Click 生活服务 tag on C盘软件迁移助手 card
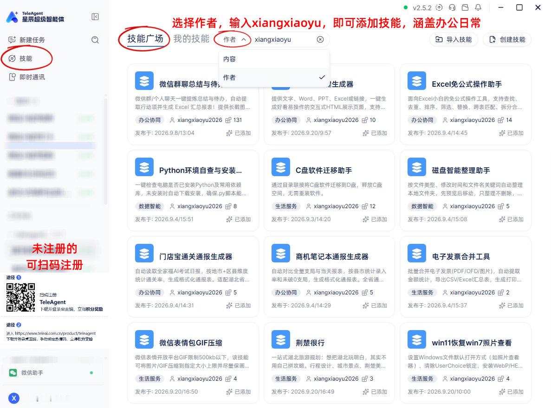Image resolution: width=551 pixels, height=408 pixels. (x=286, y=206)
